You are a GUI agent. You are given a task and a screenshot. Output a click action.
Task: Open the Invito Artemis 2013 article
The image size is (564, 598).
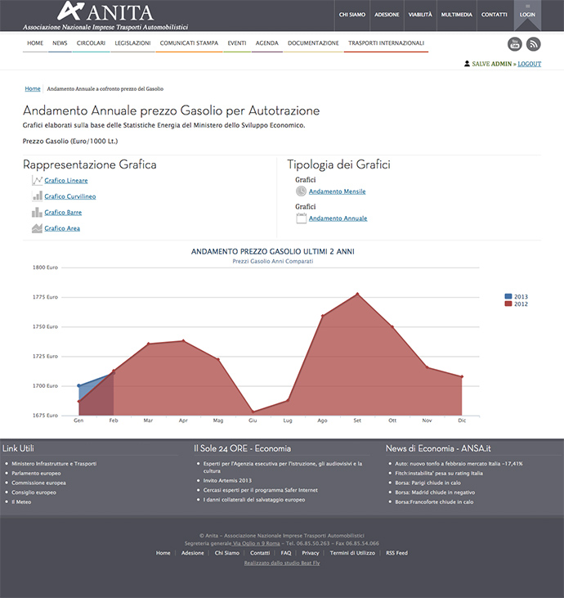(227, 480)
